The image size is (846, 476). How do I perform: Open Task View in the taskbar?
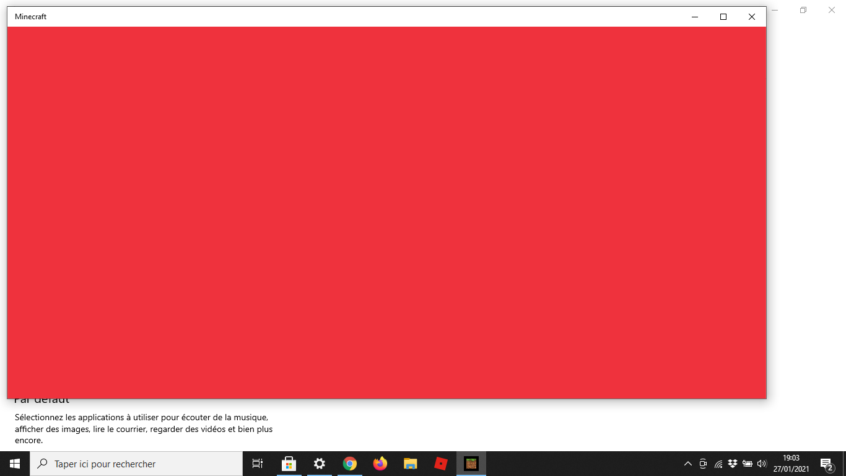[258, 464]
